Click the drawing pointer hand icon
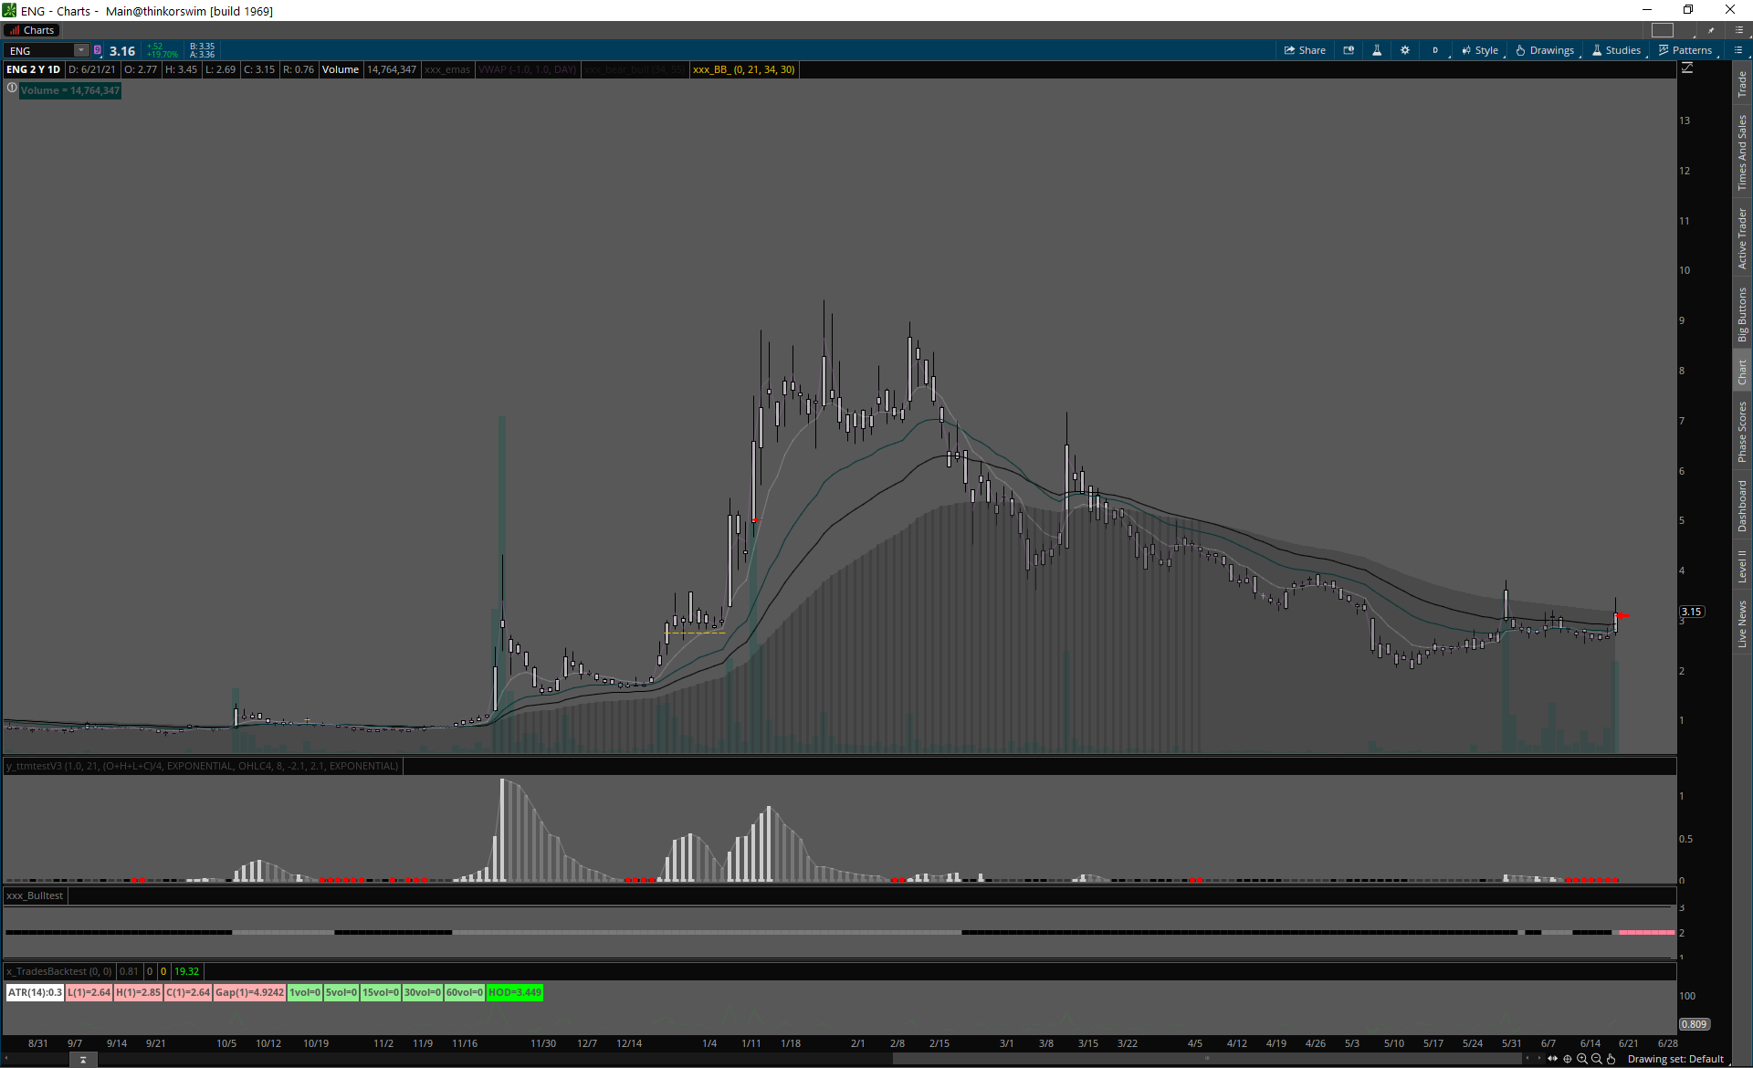The image size is (1753, 1068). click(1611, 1059)
